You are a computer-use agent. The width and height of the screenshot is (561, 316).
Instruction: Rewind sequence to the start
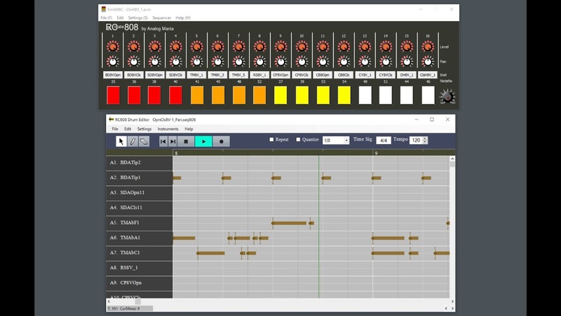coord(163,141)
